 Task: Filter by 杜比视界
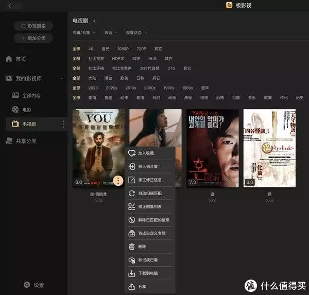[96, 59]
